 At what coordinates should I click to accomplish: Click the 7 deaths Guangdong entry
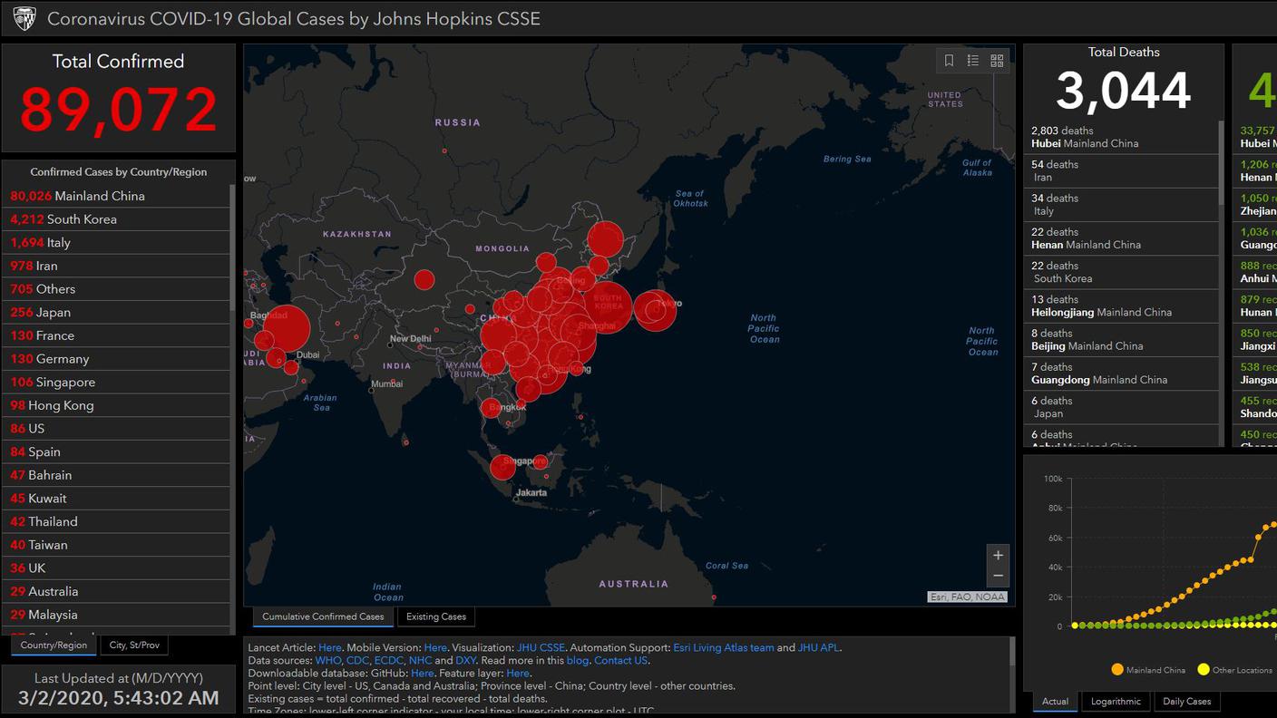pyautogui.click(x=1123, y=374)
